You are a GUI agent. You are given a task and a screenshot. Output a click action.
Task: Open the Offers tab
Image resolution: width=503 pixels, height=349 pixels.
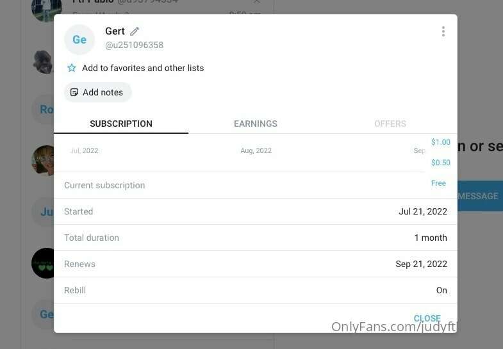click(x=390, y=124)
